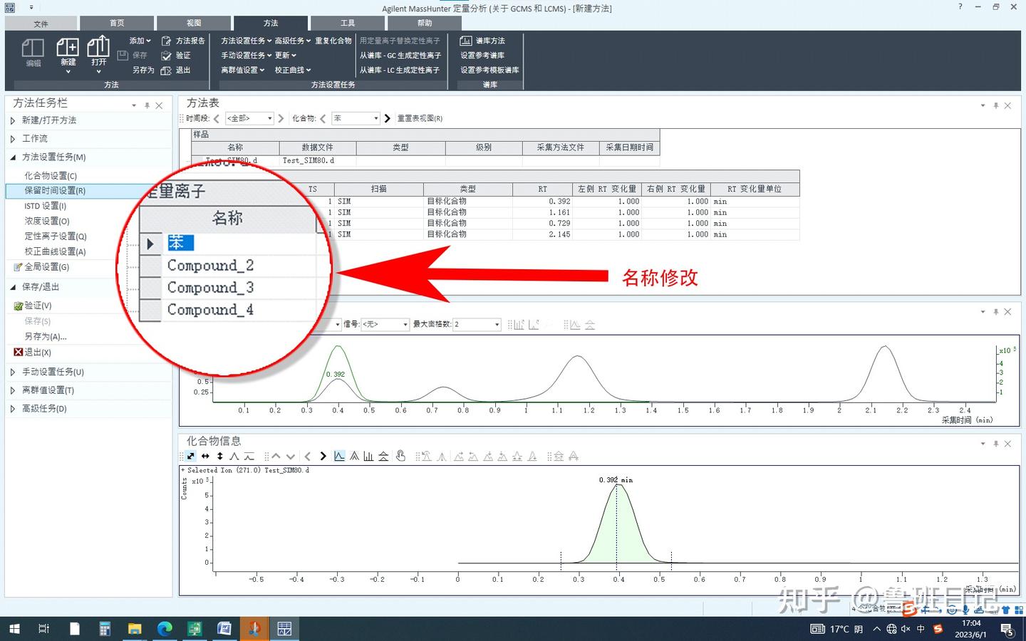Toggle auto-hide pin on 方法任务栏 panel
1026x641 pixels.
pos(147,104)
